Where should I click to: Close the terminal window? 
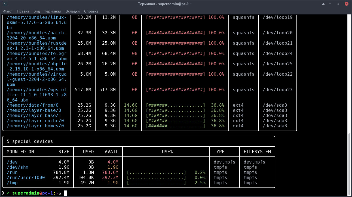point(347,4)
